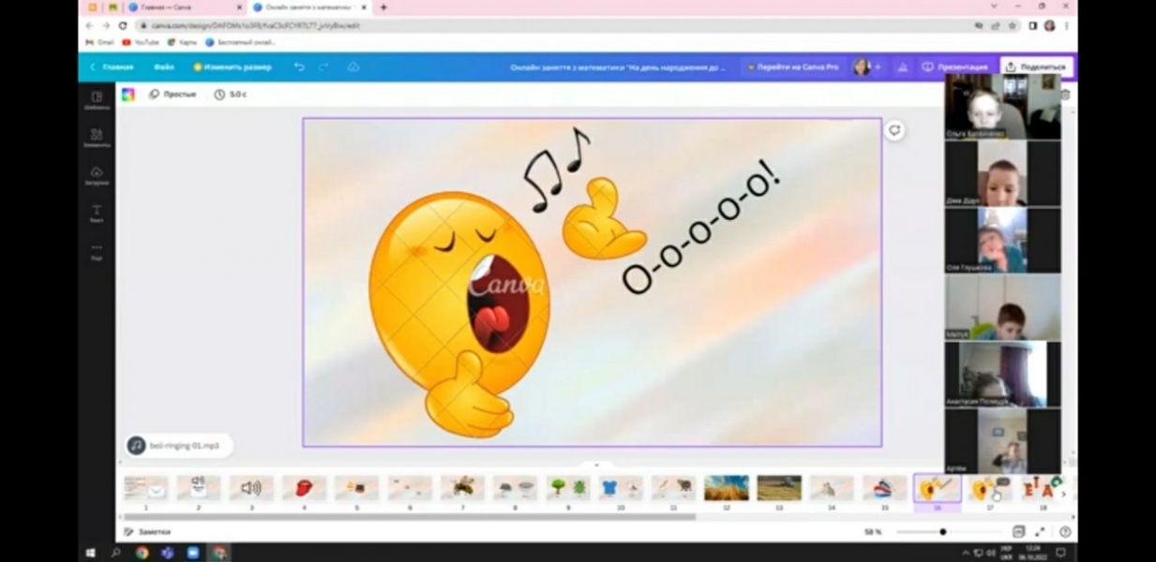The height and width of the screenshot is (562, 1156).
Task: Open the background color swatch in the toolbar
Action: [x=128, y=95]
